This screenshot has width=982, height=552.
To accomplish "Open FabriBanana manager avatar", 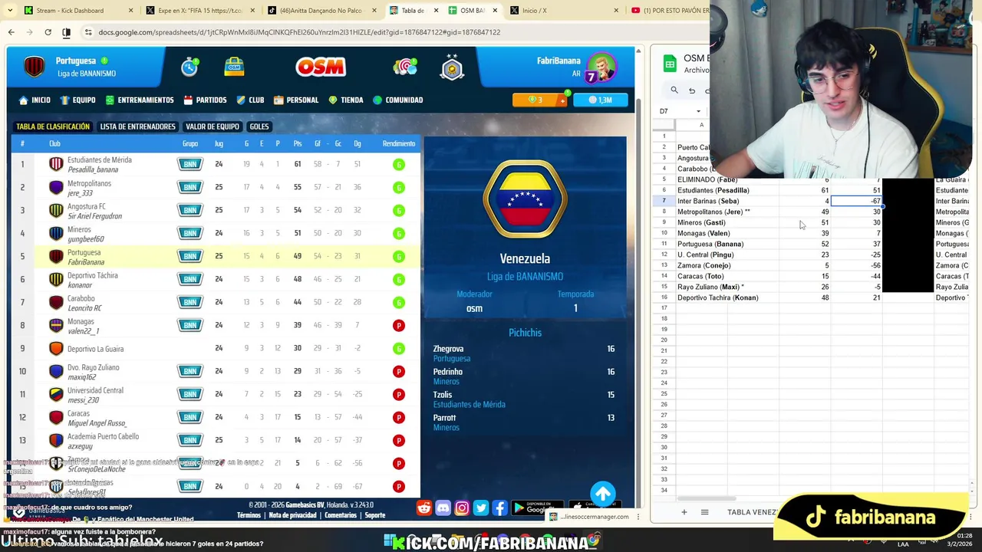I will click(x=601, y=67).
